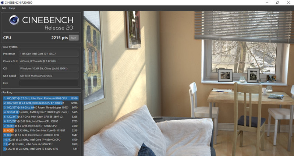Select ranking row Intel Core i7-7700K

pyautogui.click(x=41, y=126)
